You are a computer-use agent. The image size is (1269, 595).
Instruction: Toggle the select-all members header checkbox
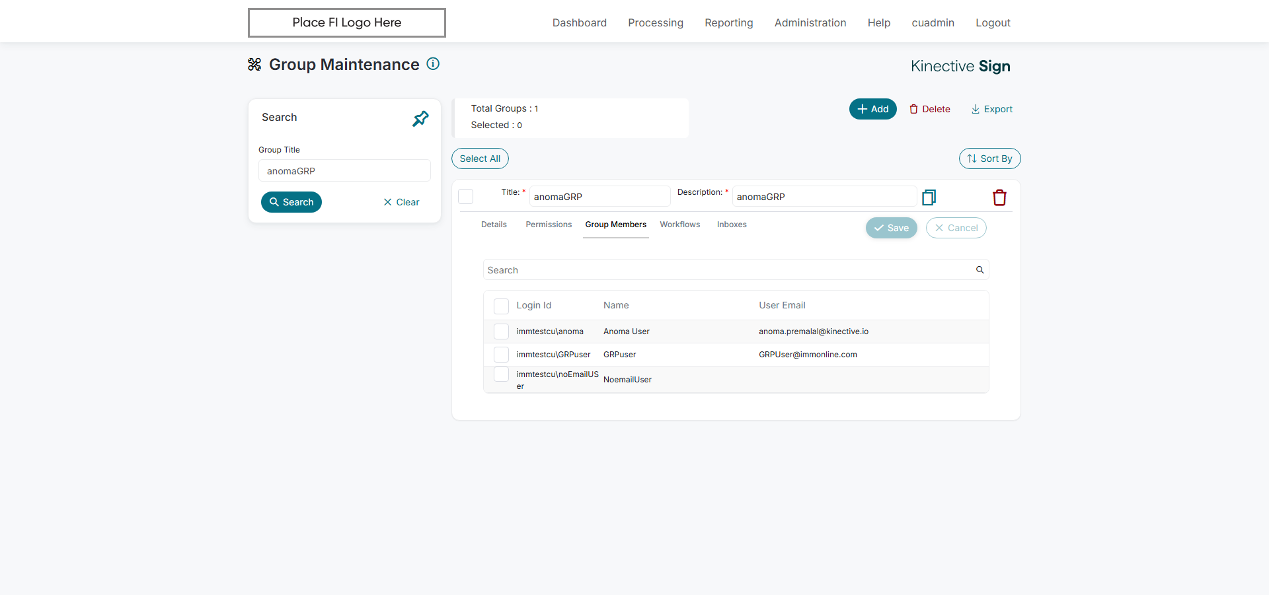coord(501,306)
